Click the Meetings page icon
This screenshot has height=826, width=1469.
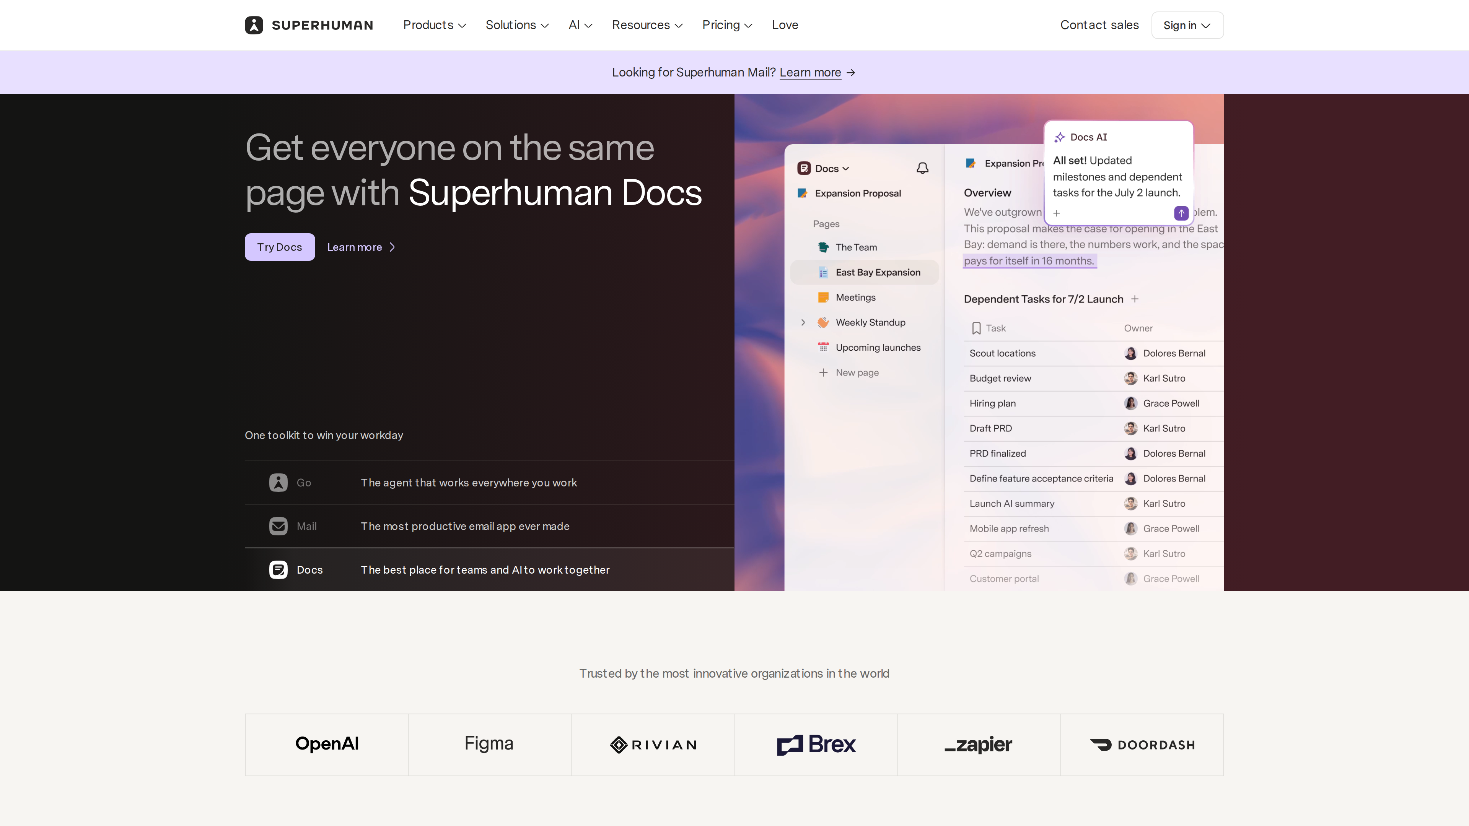pos(824,297)
